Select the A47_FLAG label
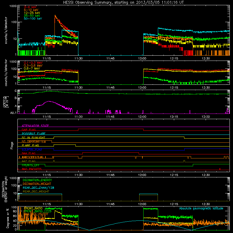Viewport: 233px width, 233px height. click(29, 161)
